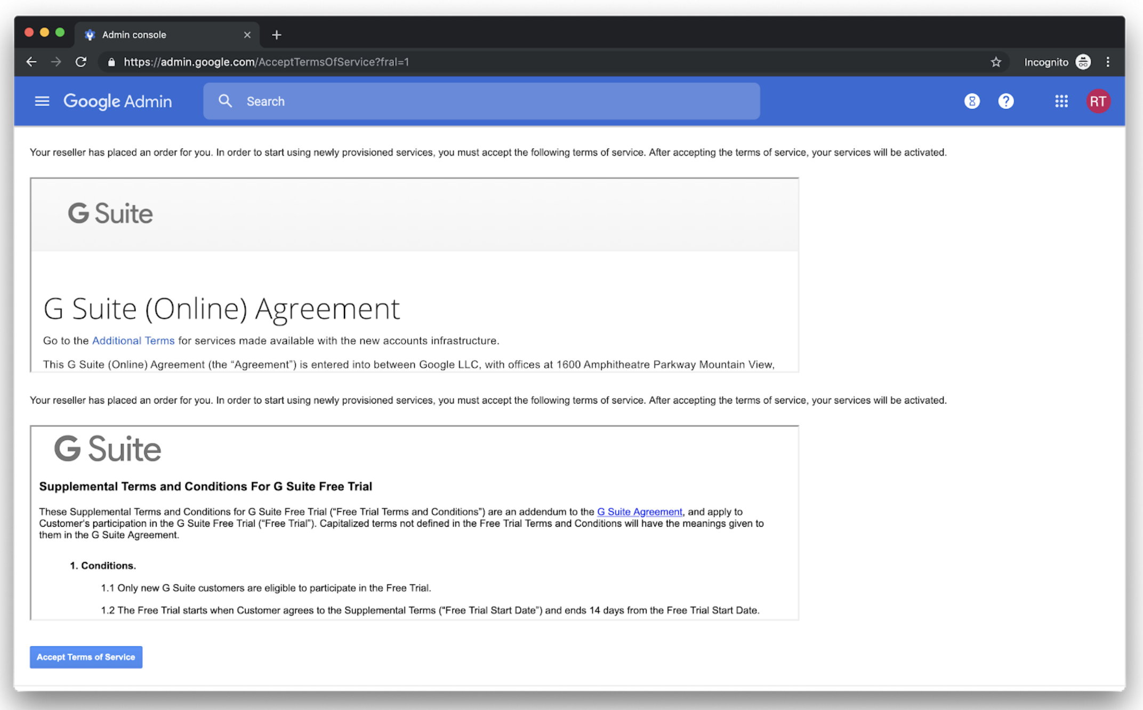Focus the Admin console Search field
This screenshot has height=710, width=1143.
coord(481,101)
